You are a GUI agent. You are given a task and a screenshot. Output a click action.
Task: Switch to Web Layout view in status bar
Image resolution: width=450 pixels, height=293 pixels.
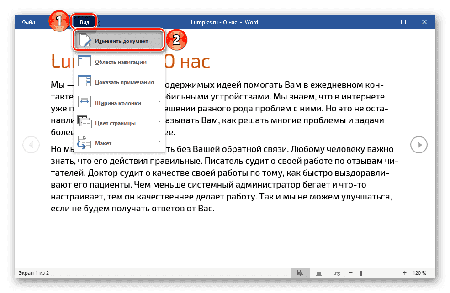point(337,272)
